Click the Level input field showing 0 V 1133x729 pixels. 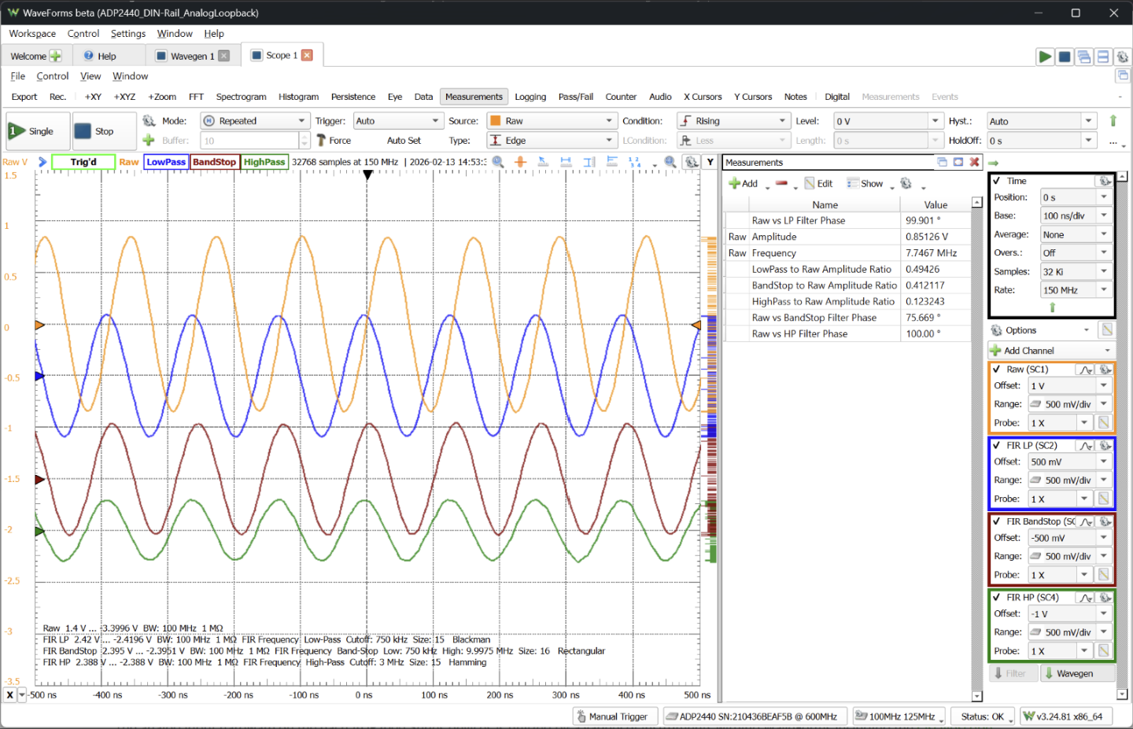coord(881,120)
